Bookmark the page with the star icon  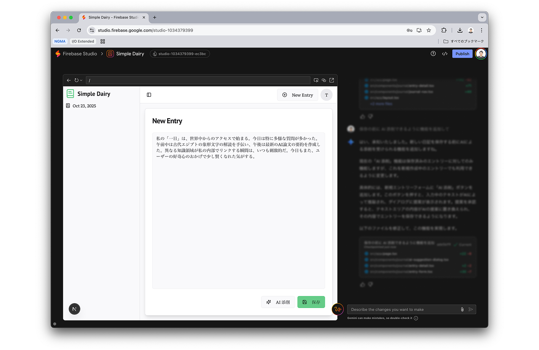coord(428,30)
